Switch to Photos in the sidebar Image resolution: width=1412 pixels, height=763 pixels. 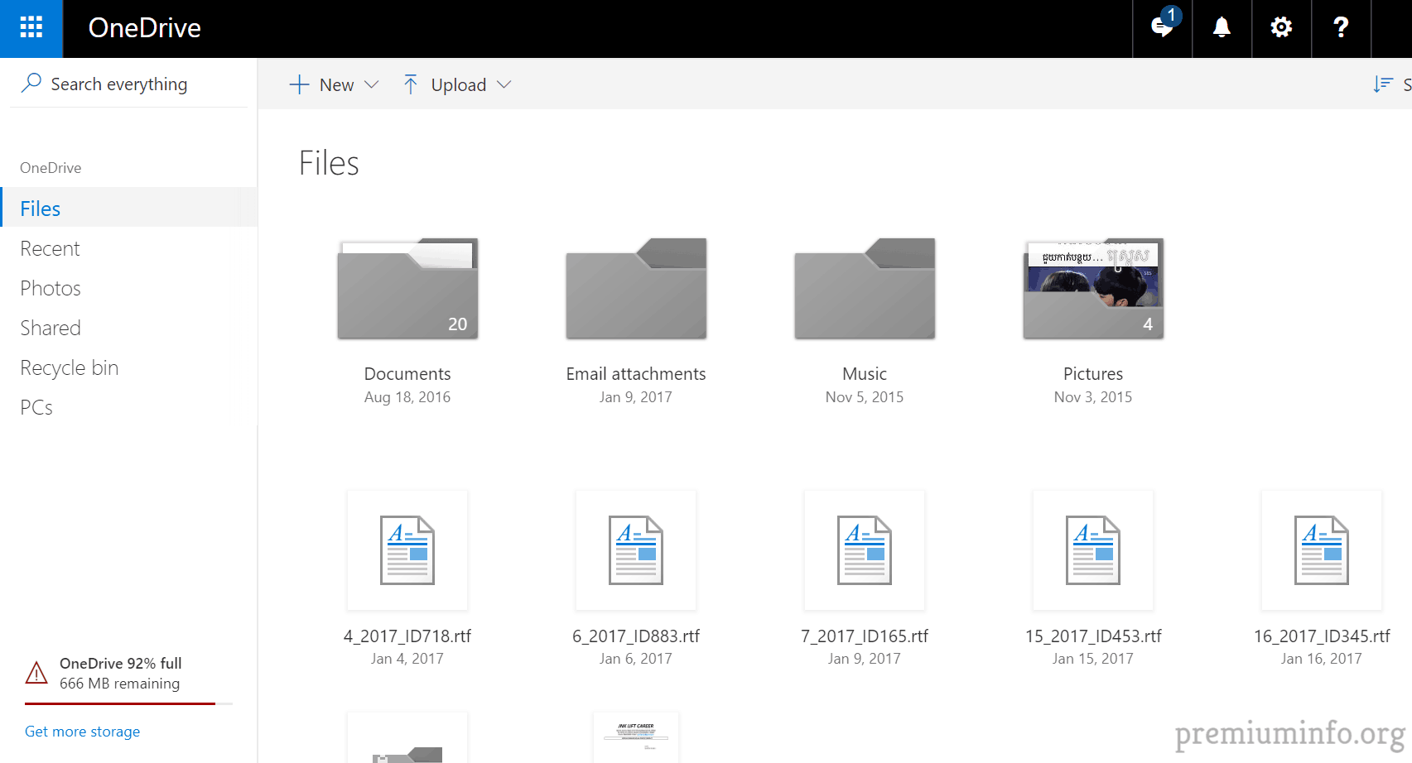51,288
